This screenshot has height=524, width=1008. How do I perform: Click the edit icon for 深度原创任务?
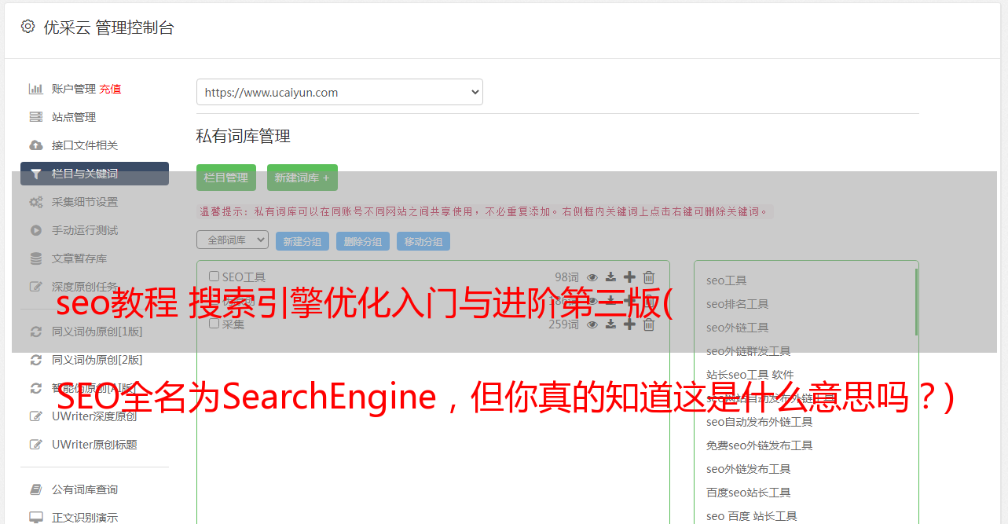(x=36, y=287)
